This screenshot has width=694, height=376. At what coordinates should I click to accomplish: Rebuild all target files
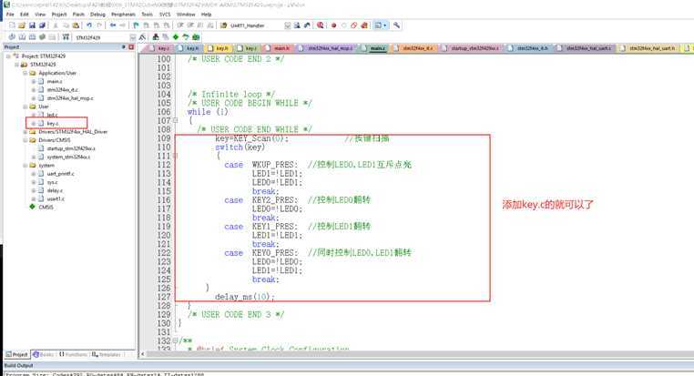tap(32, 37)
